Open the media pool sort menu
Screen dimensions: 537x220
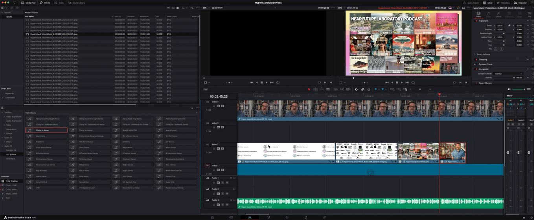(192, 8)
